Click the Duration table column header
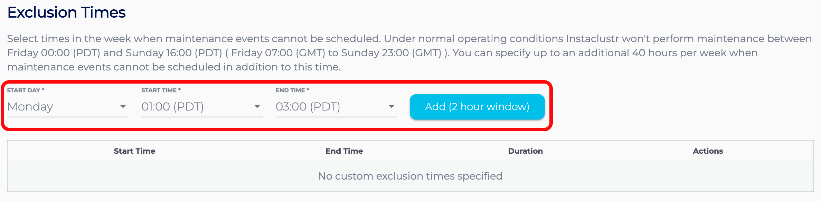 click(x=525, y=151)
